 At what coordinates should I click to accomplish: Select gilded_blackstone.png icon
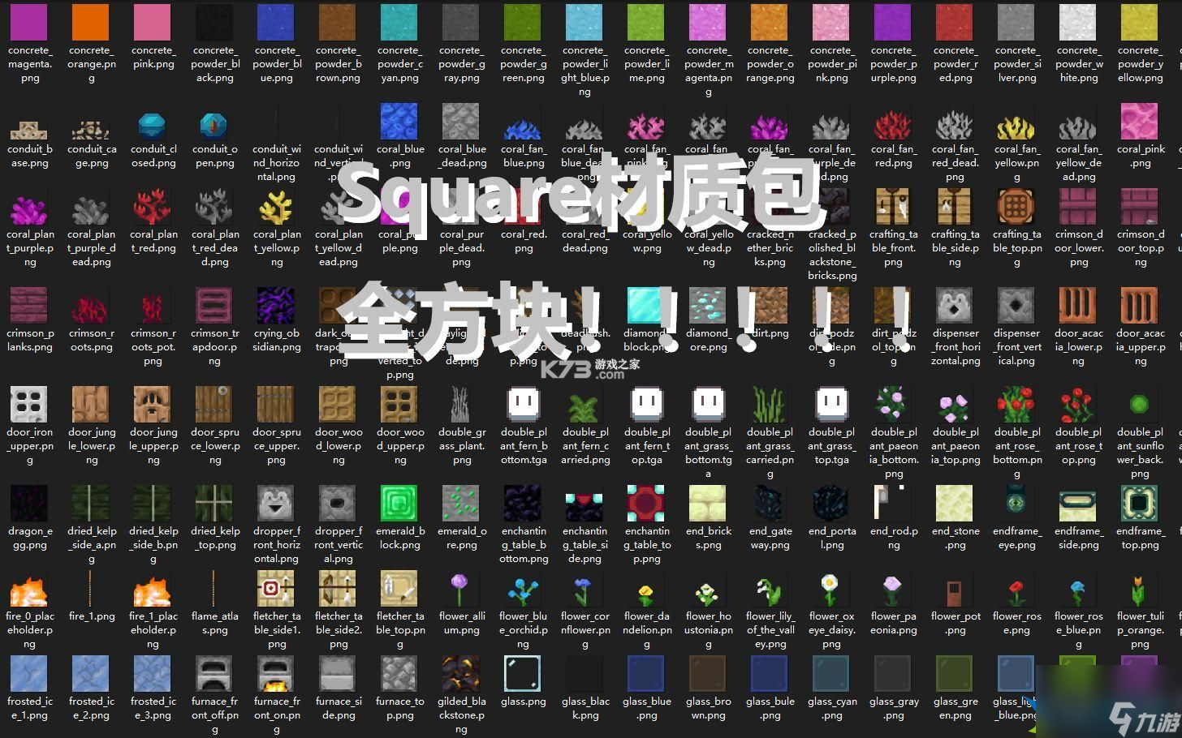click(461, 674)
